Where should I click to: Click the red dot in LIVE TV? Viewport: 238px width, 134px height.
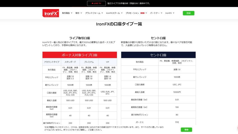(x=92, y=3)
